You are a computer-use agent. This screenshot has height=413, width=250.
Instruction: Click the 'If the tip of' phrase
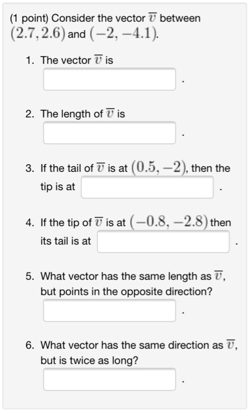66,222
